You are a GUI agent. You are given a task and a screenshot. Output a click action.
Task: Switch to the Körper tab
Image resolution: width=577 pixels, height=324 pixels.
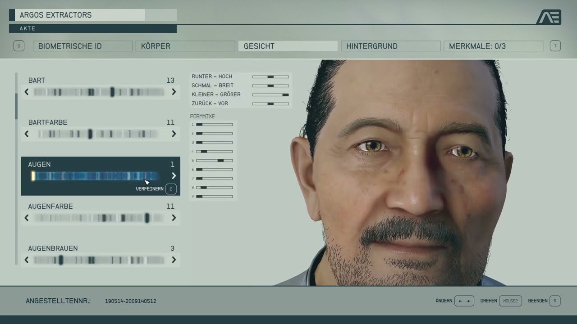click(x=185, y=46)
